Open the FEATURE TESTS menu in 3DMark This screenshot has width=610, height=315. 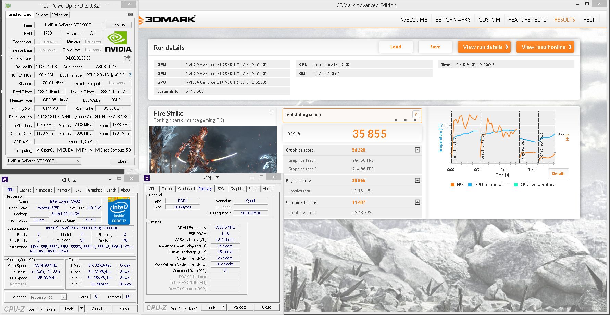pos(527,20)
